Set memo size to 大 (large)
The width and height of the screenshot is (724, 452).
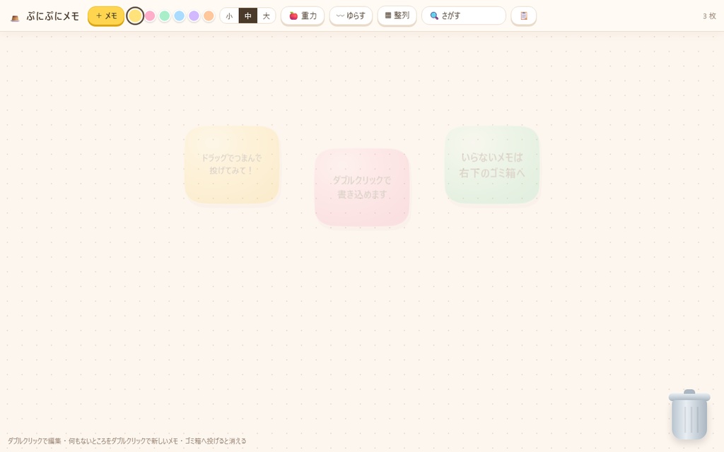coord(266,16)
